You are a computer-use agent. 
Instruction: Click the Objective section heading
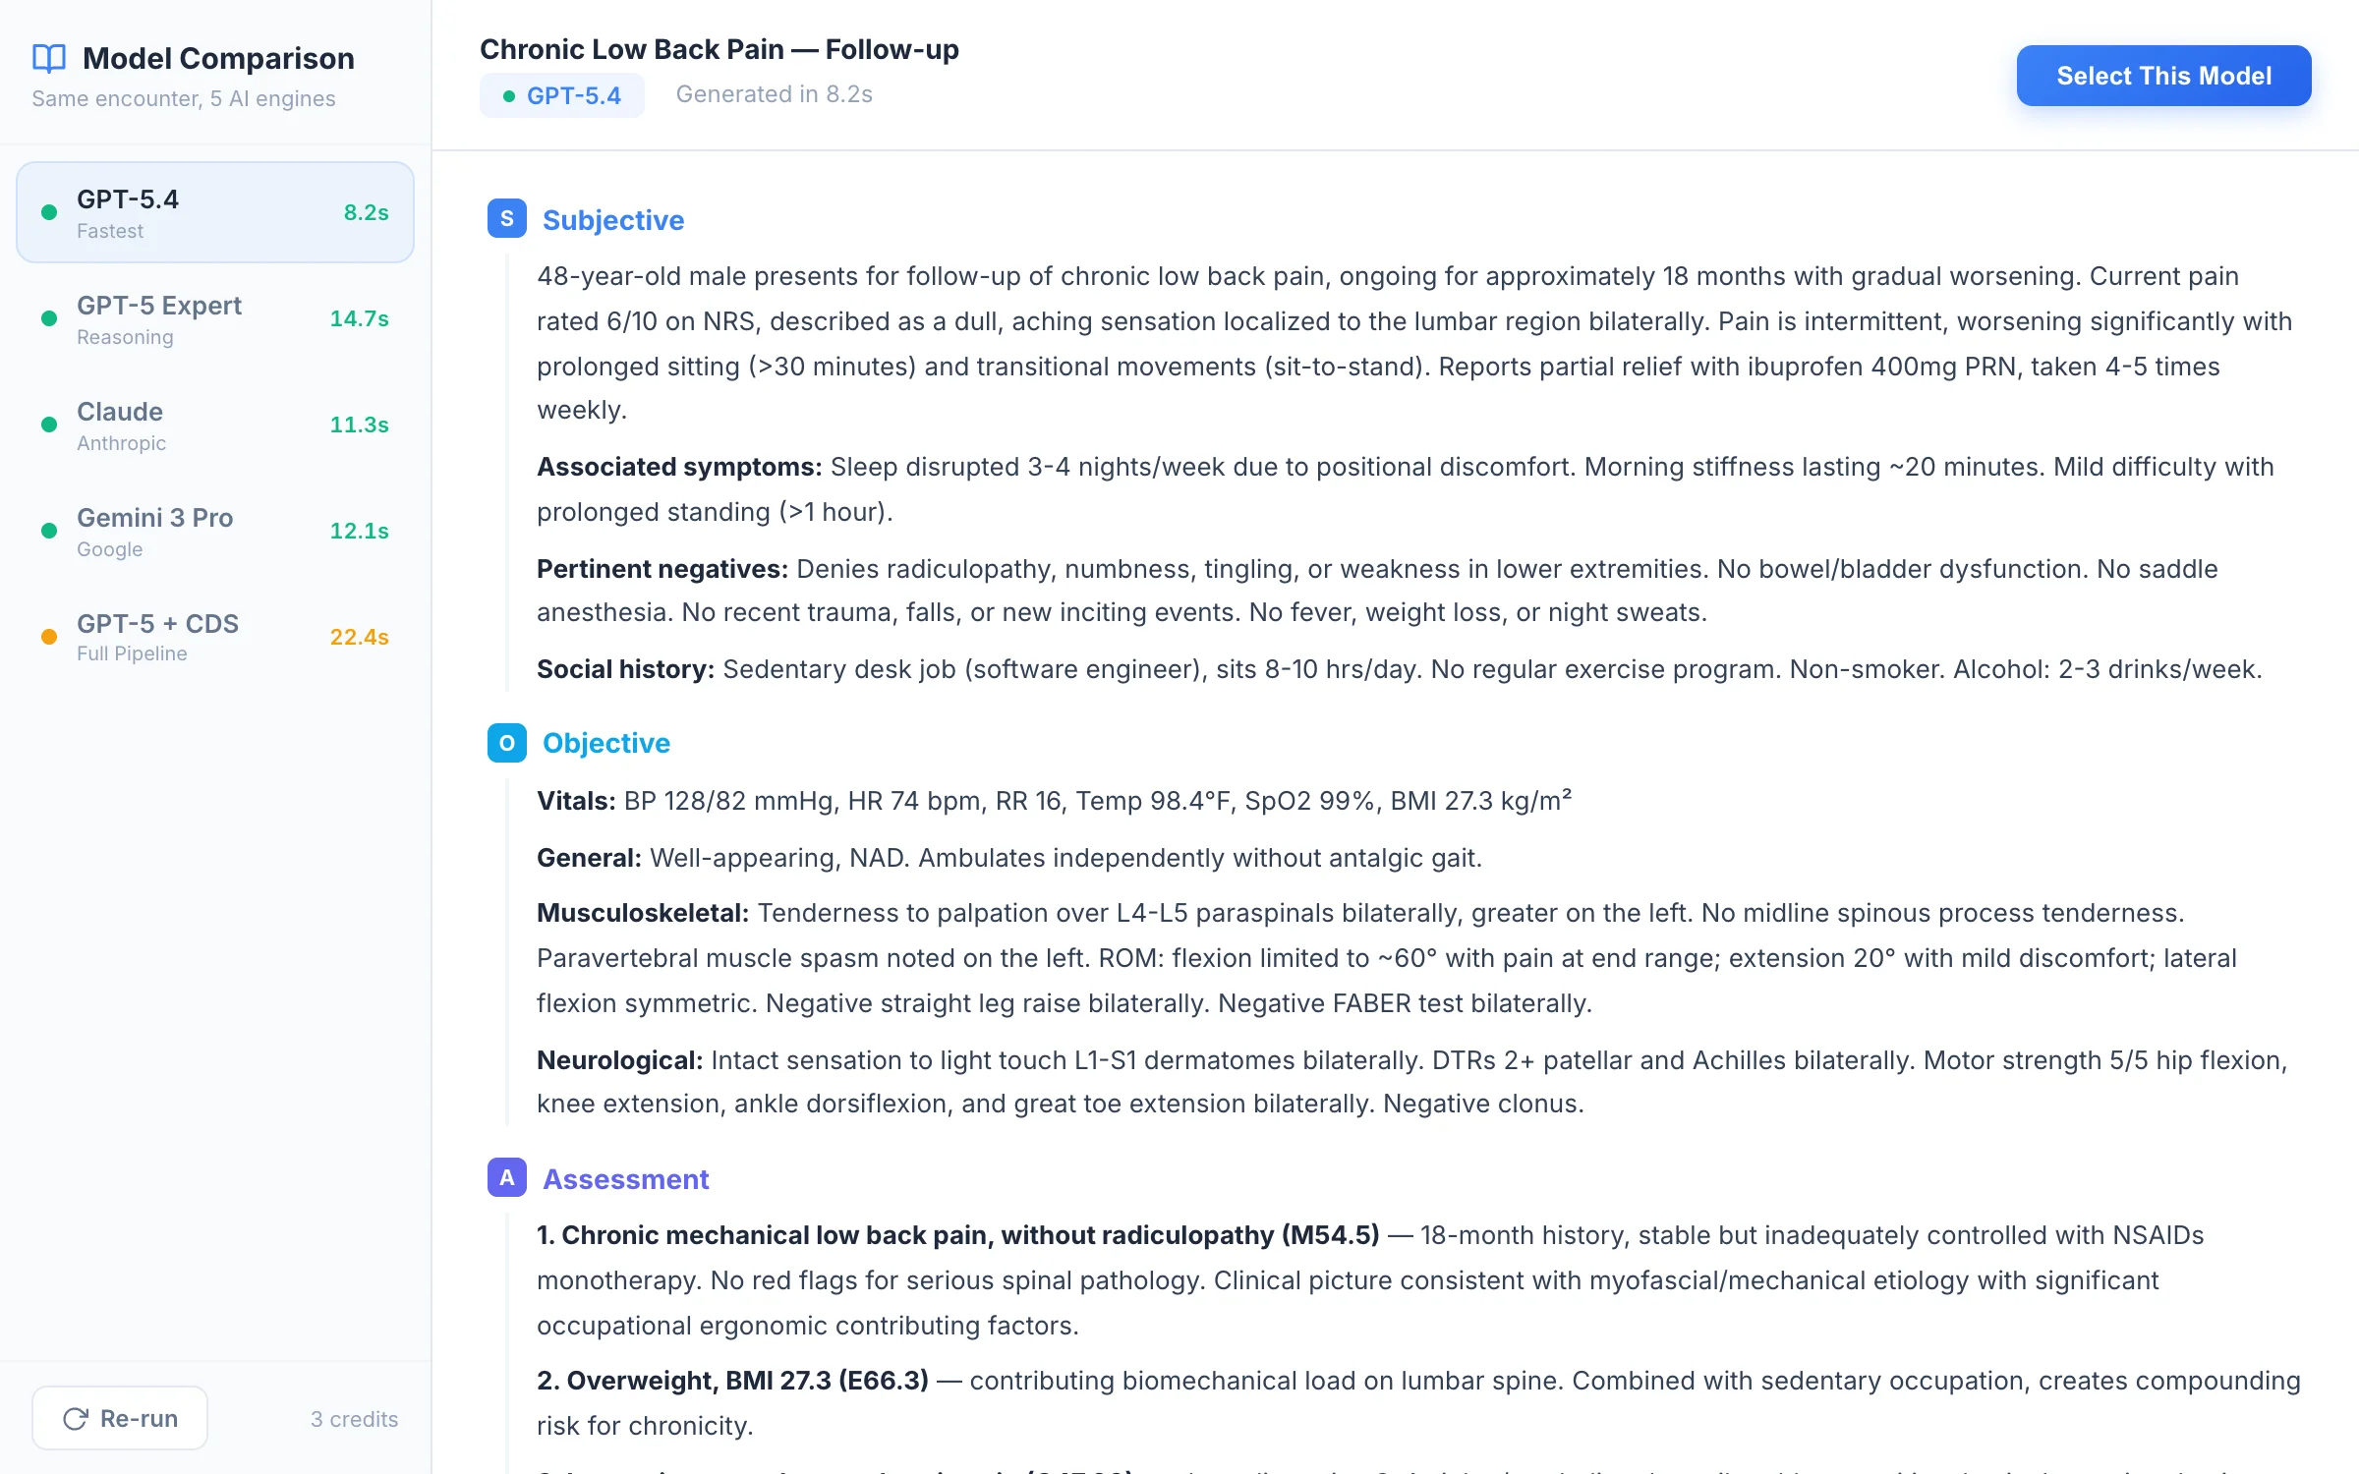click(x=605, y=743)
